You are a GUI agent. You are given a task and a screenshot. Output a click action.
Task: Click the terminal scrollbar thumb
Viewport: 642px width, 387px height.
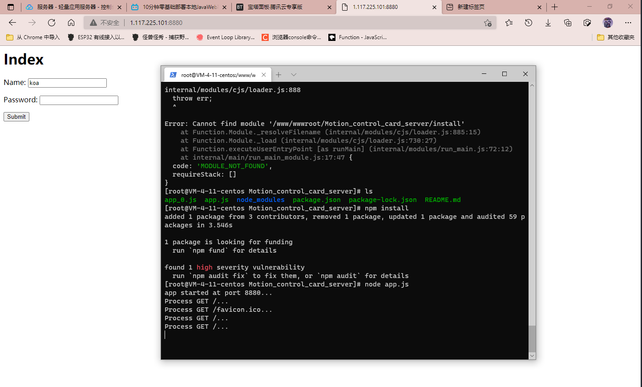[532, 339]
